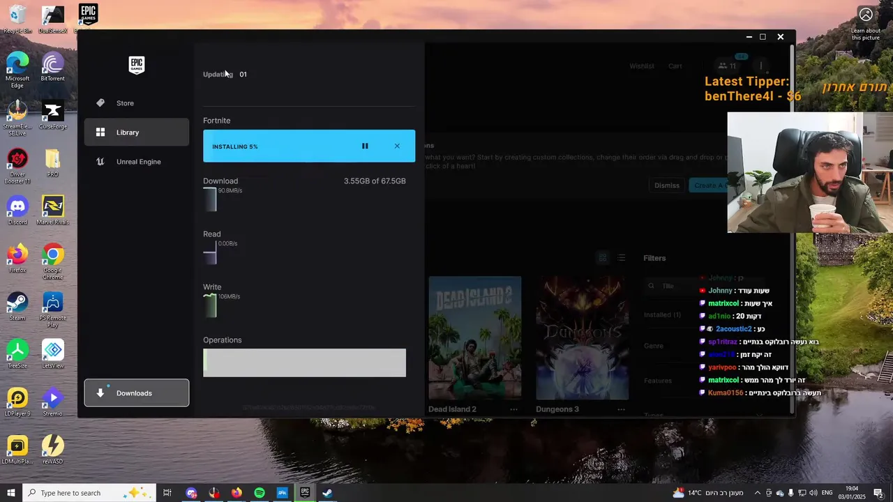The height and width of the screenshot is (502, 893).
Task: Open the LDMultiPlayer desktop icon
Action: pos(17,450)
